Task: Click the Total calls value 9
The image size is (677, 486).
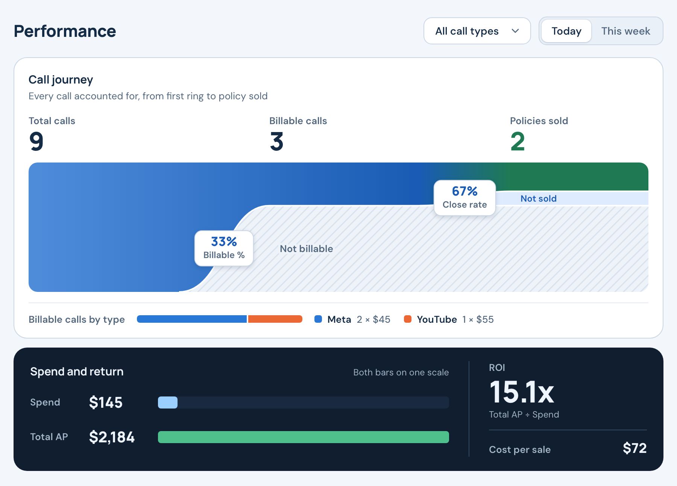Action: click(x=36, y=141)
